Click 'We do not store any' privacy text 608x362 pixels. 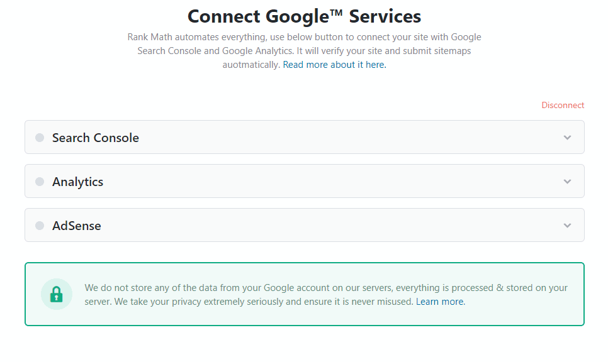pyautogui.click(x=129, y=288)
